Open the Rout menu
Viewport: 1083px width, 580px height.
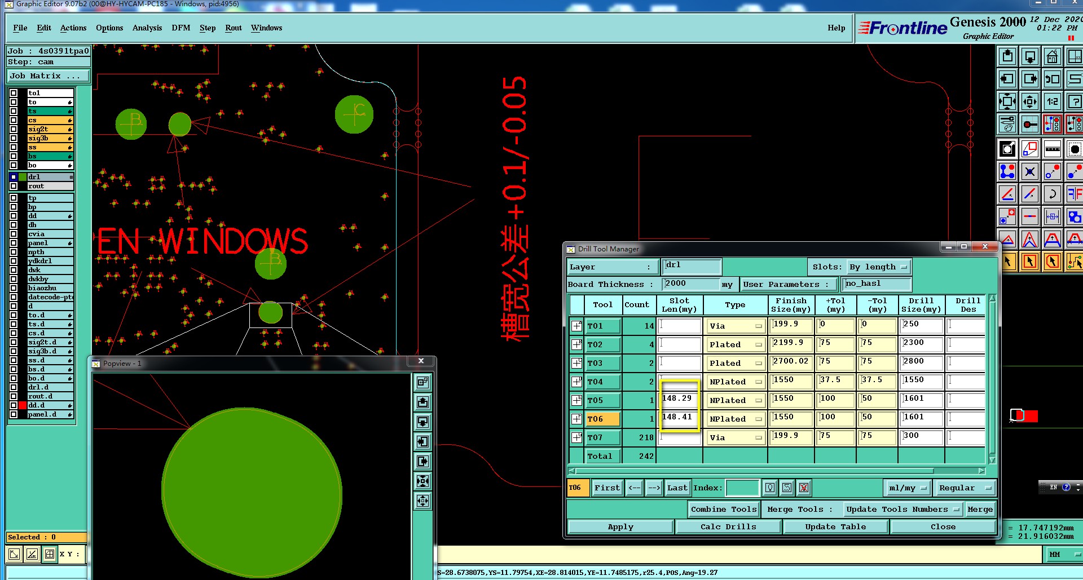pyautogui.click(x=234, y=28)
